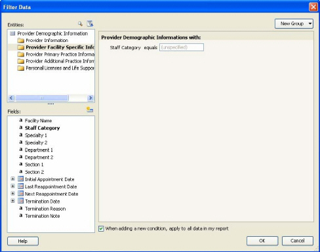
Task: Select the Department 2 field
Action: pos(39,157)
